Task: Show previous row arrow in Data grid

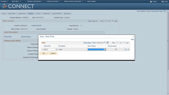Action: coord(117,43)
